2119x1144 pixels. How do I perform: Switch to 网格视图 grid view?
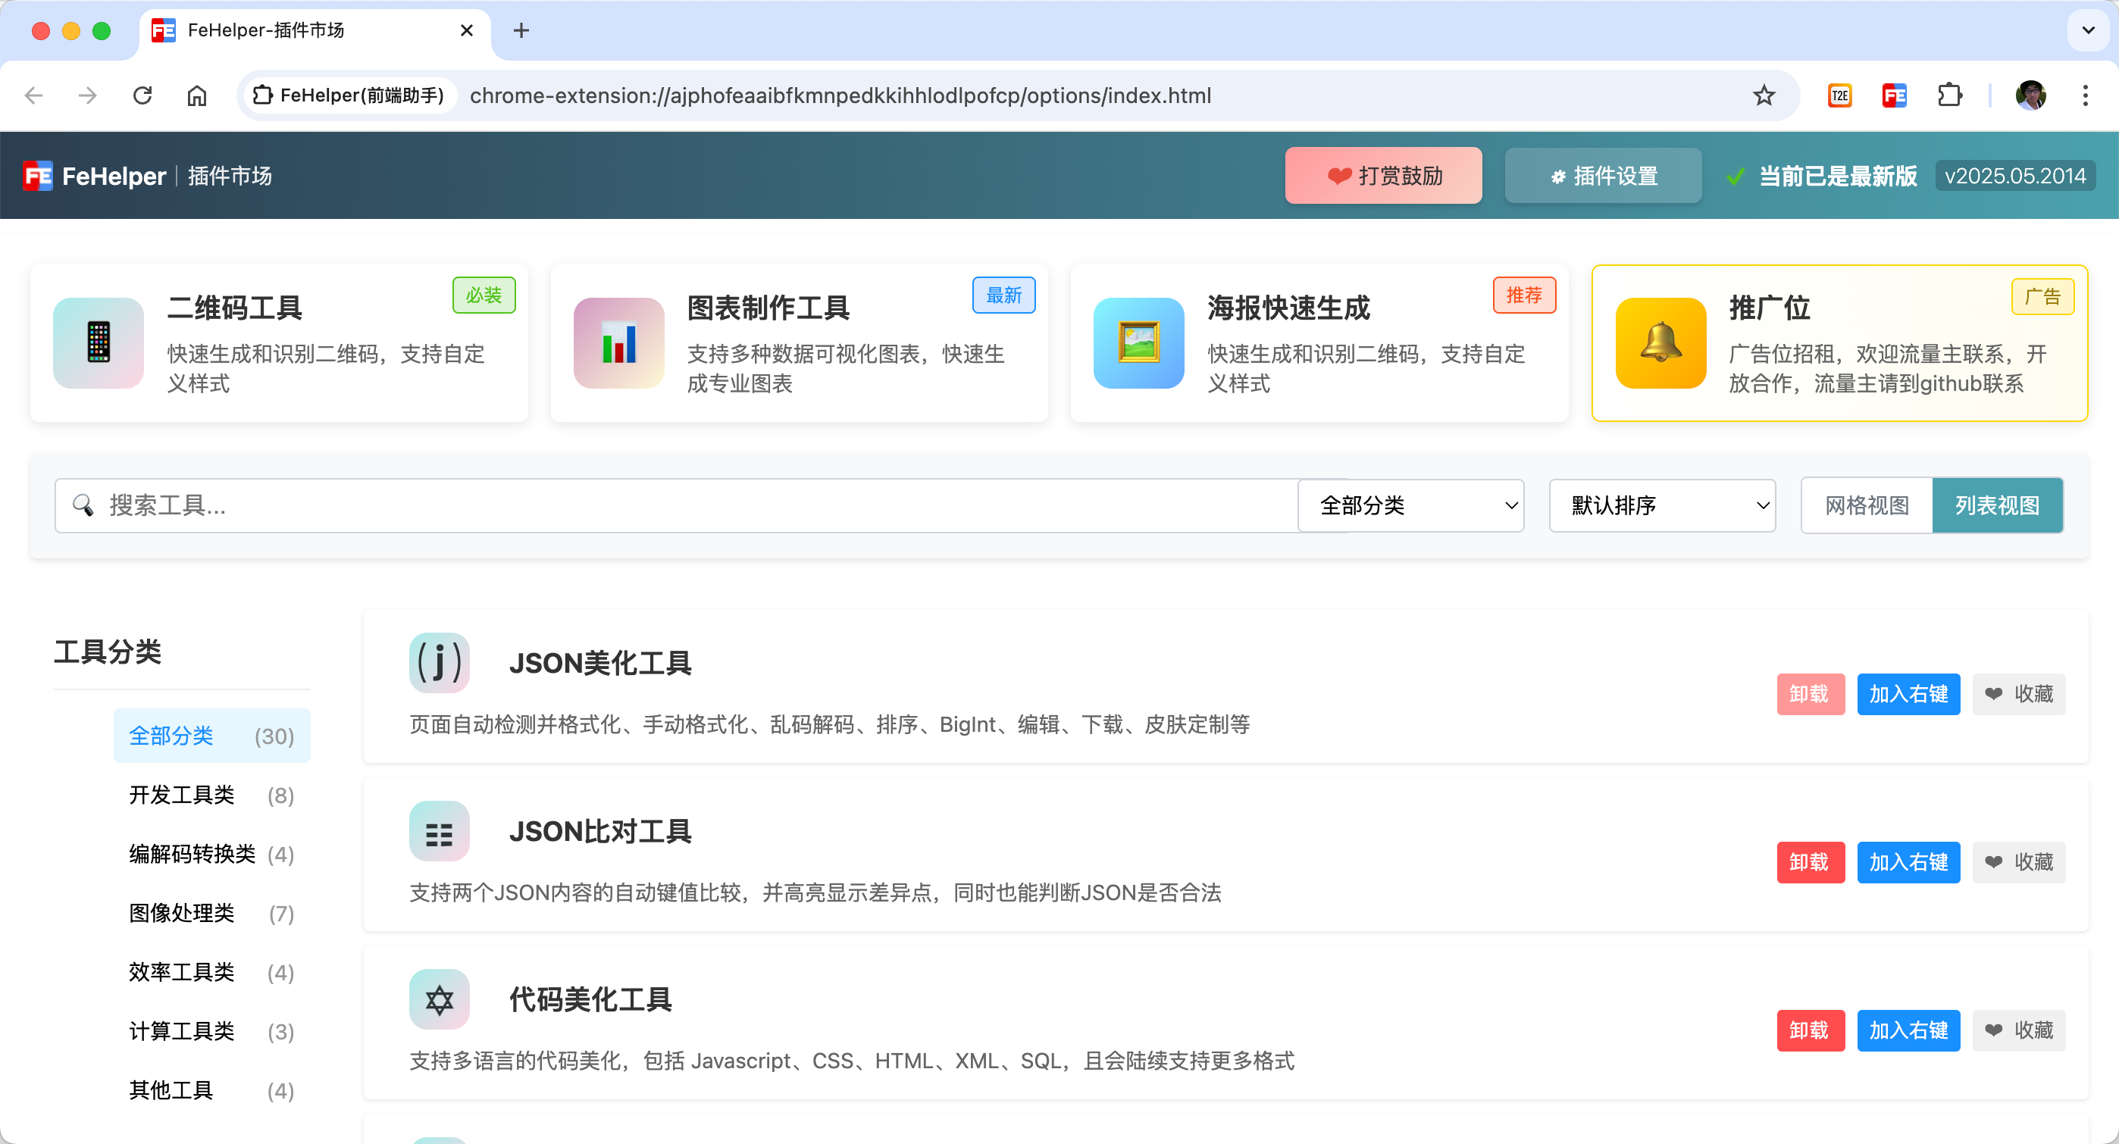coord(1867,506)
